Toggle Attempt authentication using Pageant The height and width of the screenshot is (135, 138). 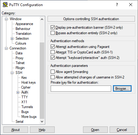[x=53, y=47]
